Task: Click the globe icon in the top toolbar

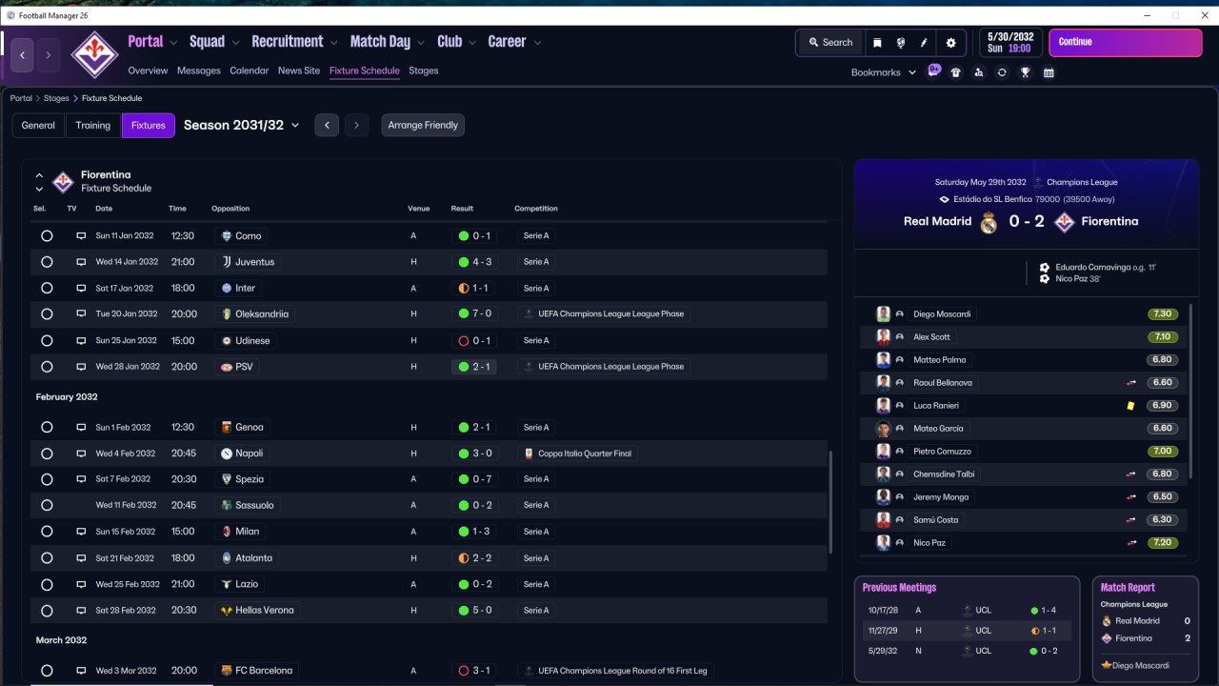Action: pos(900,43)
